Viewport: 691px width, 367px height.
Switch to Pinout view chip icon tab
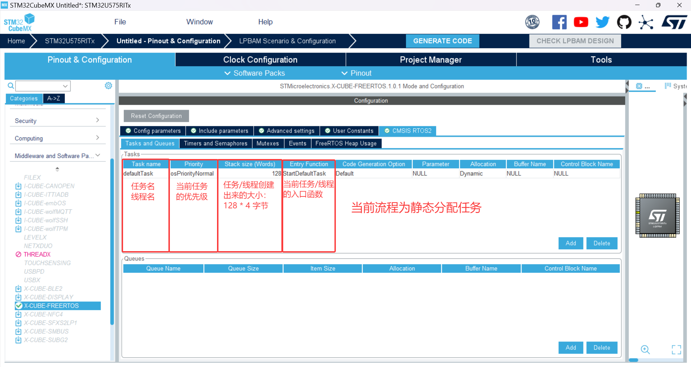click(x=642, y=86)
